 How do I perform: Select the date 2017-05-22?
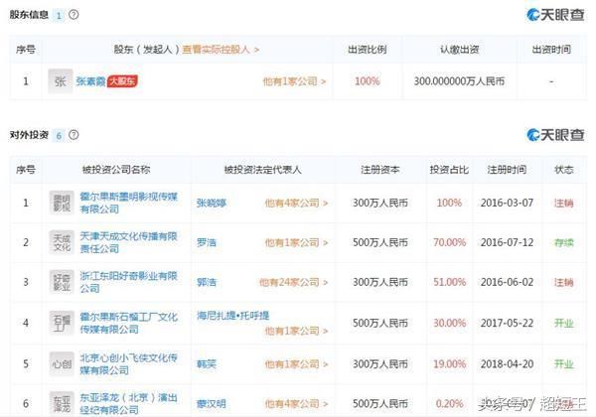(x=507, y=323)
